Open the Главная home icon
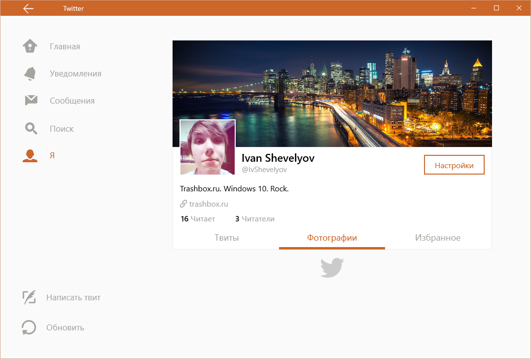The width and height of the screenshot is (531, 359). [x=30, y=46]
